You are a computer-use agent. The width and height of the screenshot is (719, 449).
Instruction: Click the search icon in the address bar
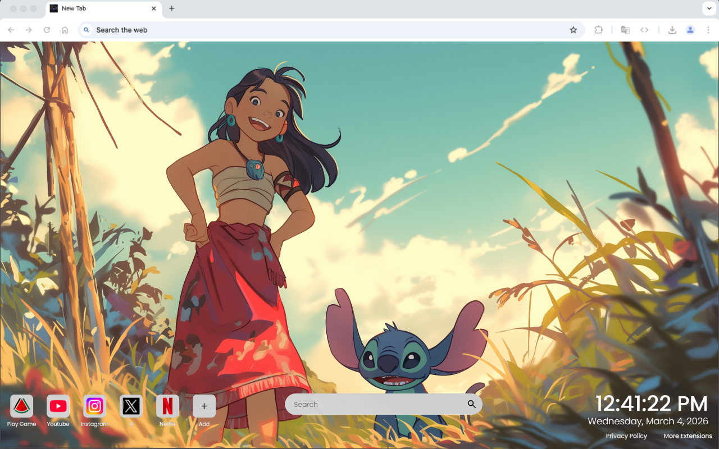click(86, 30)
